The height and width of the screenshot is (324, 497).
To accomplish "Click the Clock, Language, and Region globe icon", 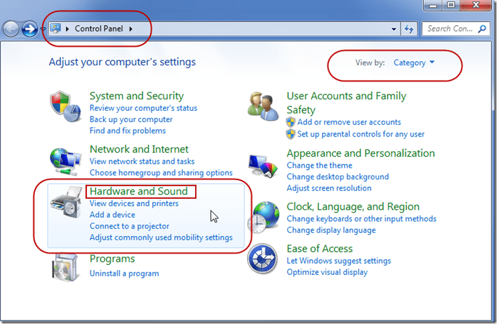I will click(264, 217).
